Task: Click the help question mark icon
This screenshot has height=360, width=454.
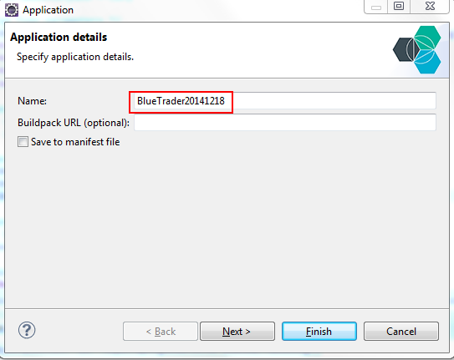Action: pos(27,330)
